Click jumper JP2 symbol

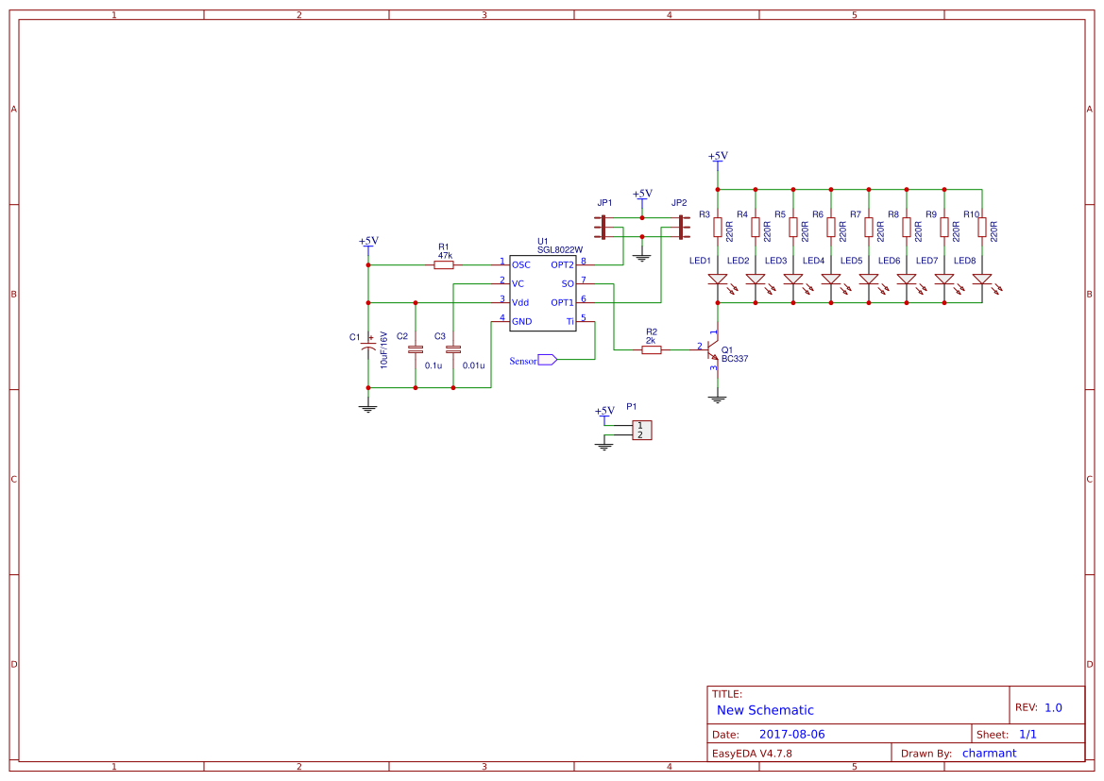pyautogui.click(x=681, y=227)
